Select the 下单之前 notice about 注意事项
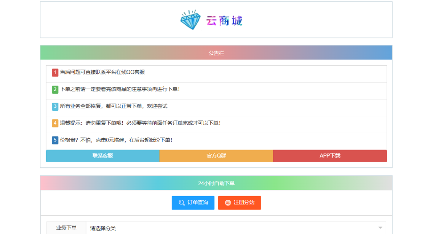 pos(119,90)
